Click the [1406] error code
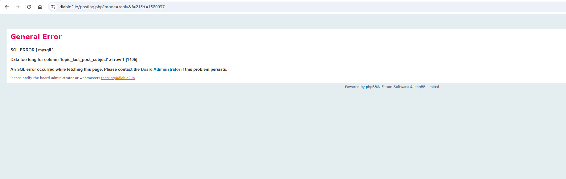Image resolution: width=566 pixels, height=179 pixels. tap(132, 60)
